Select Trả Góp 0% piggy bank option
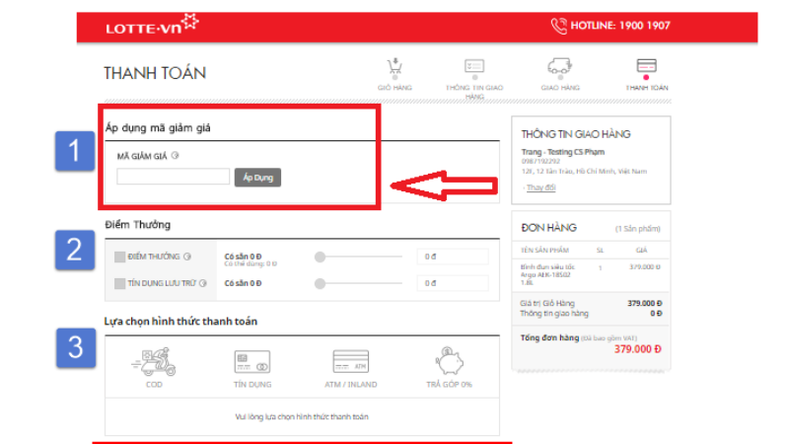The image size is (789, 444). (x=449, y=362)
